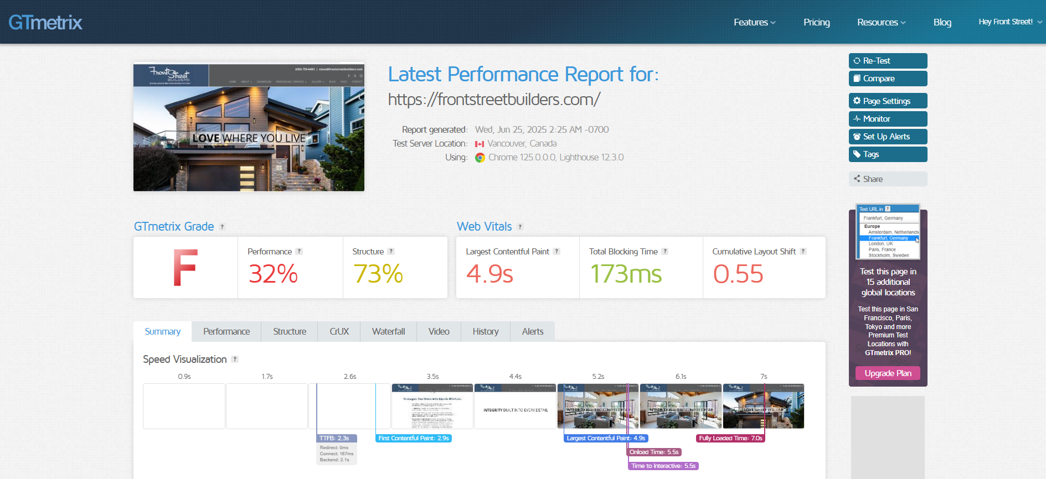Click the Time to Interactive 5.5s marker
1046x479 pixels.
click(x=663, y=466)
